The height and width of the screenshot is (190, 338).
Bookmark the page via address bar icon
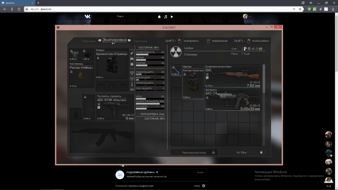pyautogui.click(x=300, y=9)
